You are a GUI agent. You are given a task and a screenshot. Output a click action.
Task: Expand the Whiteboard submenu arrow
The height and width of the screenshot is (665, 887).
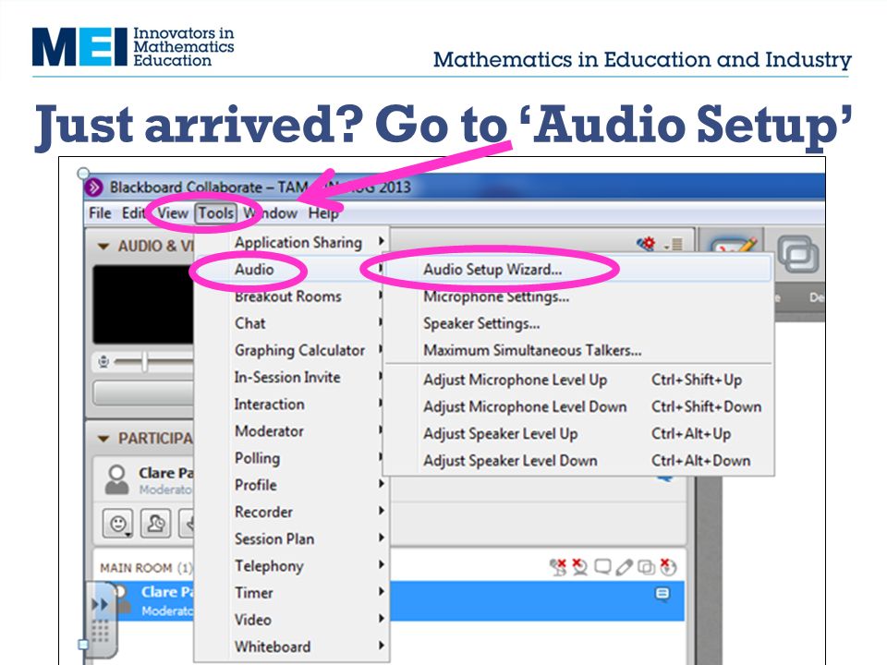382,646
